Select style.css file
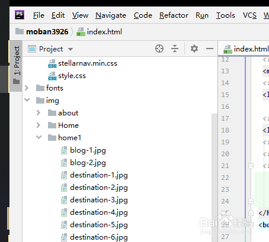 click(67, 76)
